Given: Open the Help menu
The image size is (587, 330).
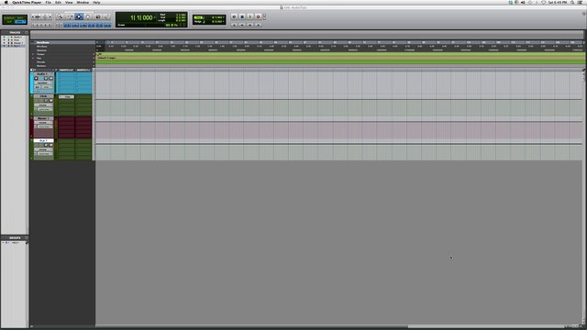Looking at the screenshot, I should [x=96, y=2].
